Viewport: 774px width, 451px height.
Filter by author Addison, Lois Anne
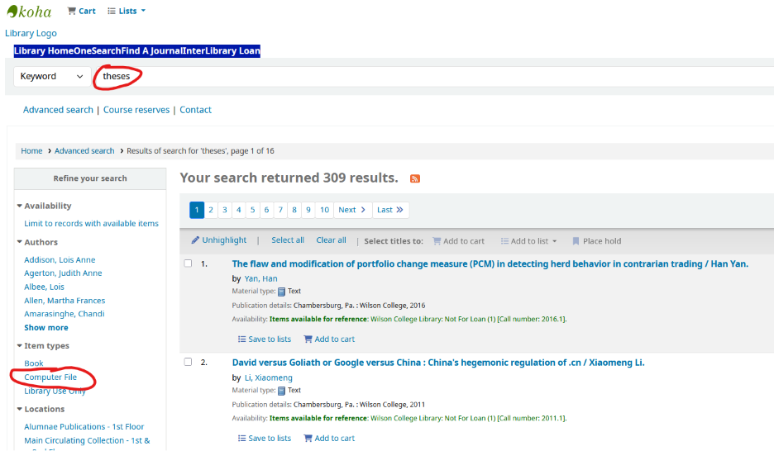60,259
